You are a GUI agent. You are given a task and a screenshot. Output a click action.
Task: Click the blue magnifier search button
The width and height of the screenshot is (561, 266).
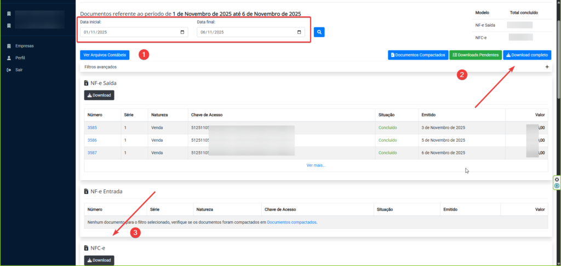pos(319,32)
